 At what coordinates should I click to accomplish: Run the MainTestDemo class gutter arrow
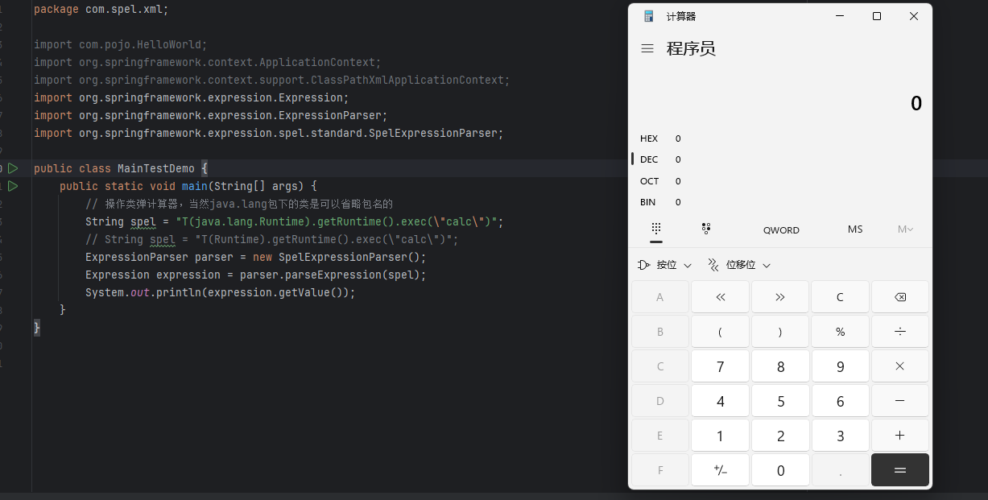12,168
